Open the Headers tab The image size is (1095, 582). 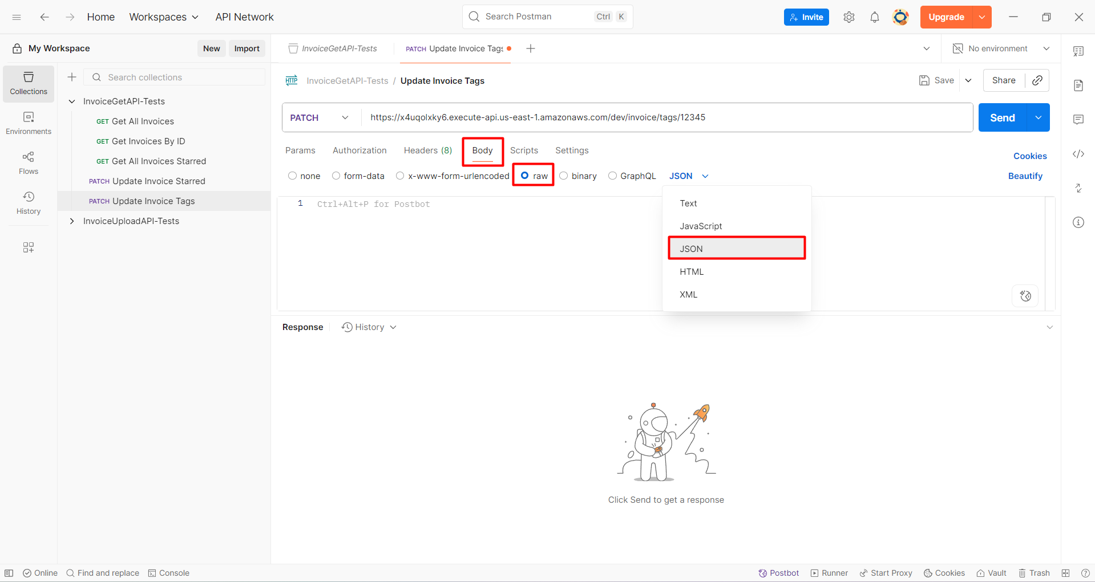[x=427, y=150]
